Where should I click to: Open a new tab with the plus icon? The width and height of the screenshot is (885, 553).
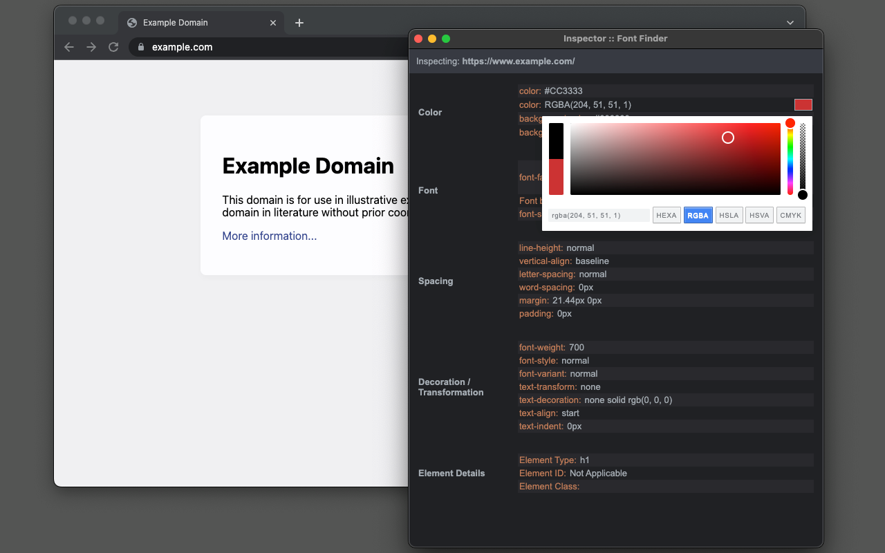coord(299,23)
